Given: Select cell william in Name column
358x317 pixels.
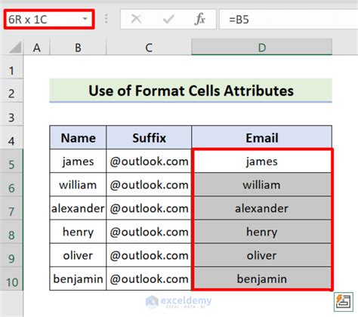Looking at the screenshot, I should click(x=78, y=185).
